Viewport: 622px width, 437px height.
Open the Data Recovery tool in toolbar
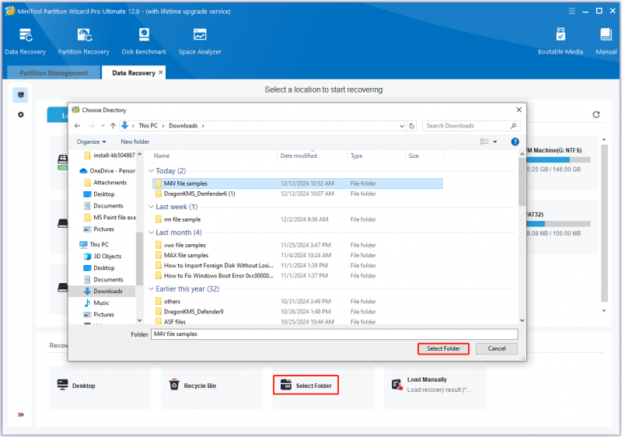click(26, 41)
